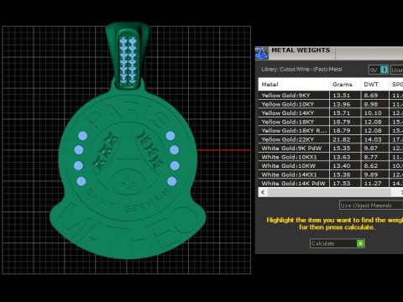Click the 15.38 grams value
The height and width of the screenshot is (302, 403).
tap(341, 174)
